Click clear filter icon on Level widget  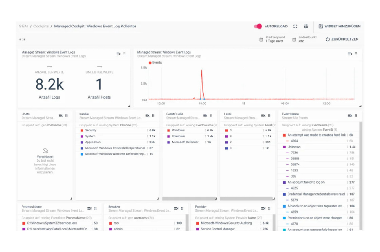tap(263, 116)
